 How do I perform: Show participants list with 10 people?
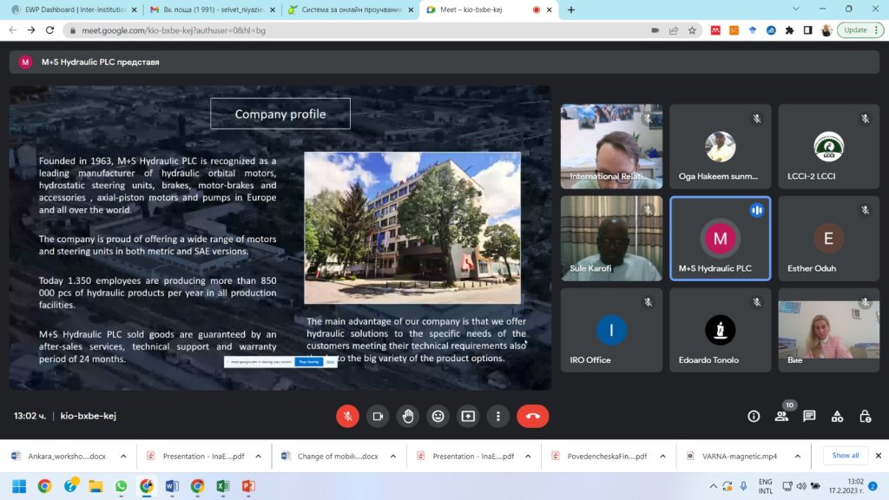781,416
